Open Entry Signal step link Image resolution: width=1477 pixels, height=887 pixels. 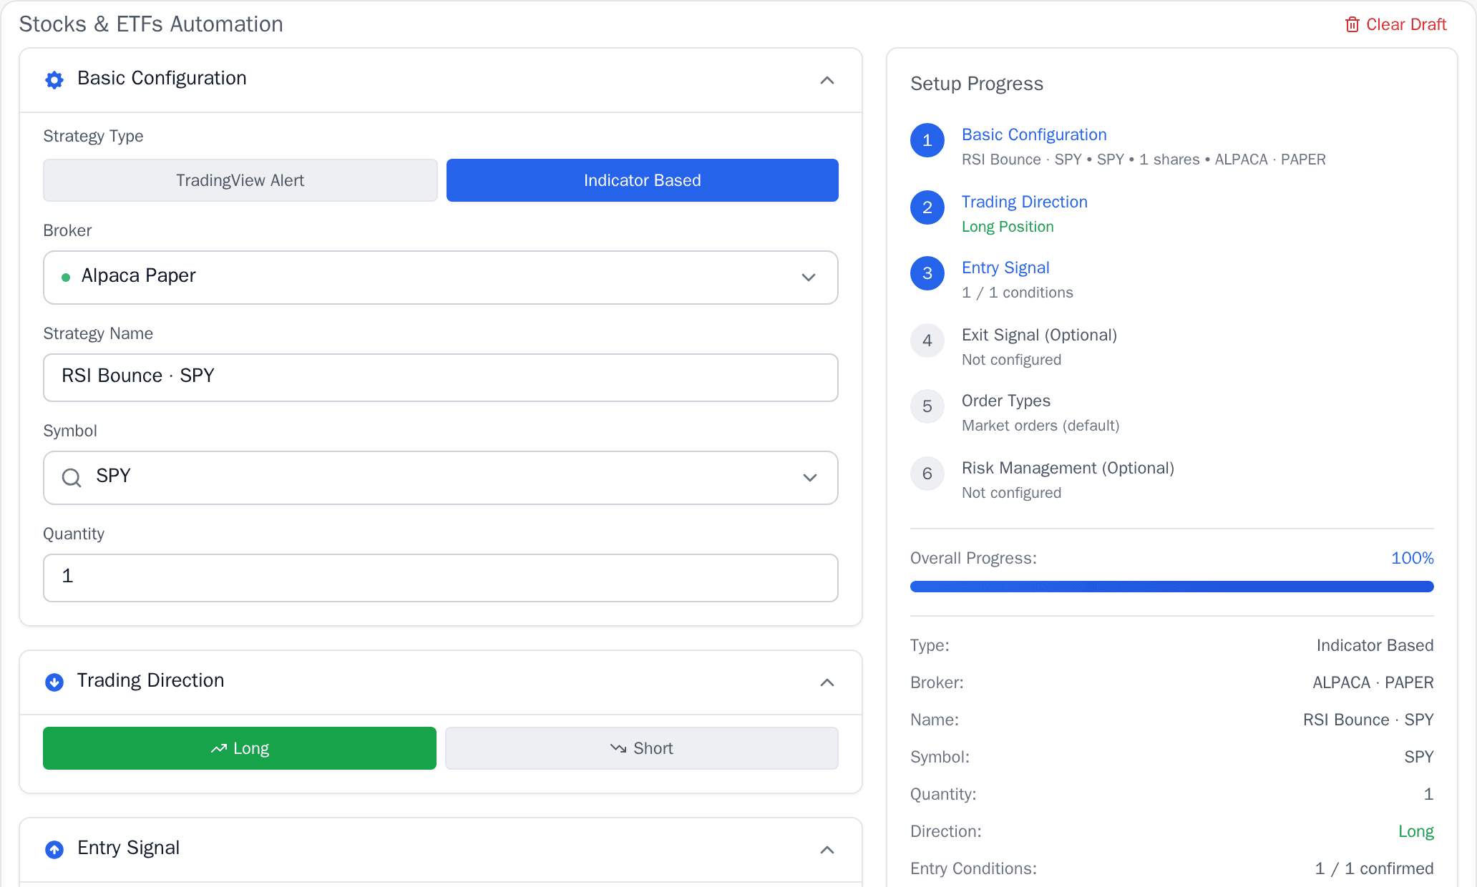tap(1005, 268)
